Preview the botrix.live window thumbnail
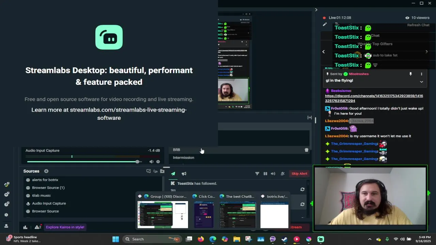Screen dimensions: 436x245 click(x=274, y=215)
